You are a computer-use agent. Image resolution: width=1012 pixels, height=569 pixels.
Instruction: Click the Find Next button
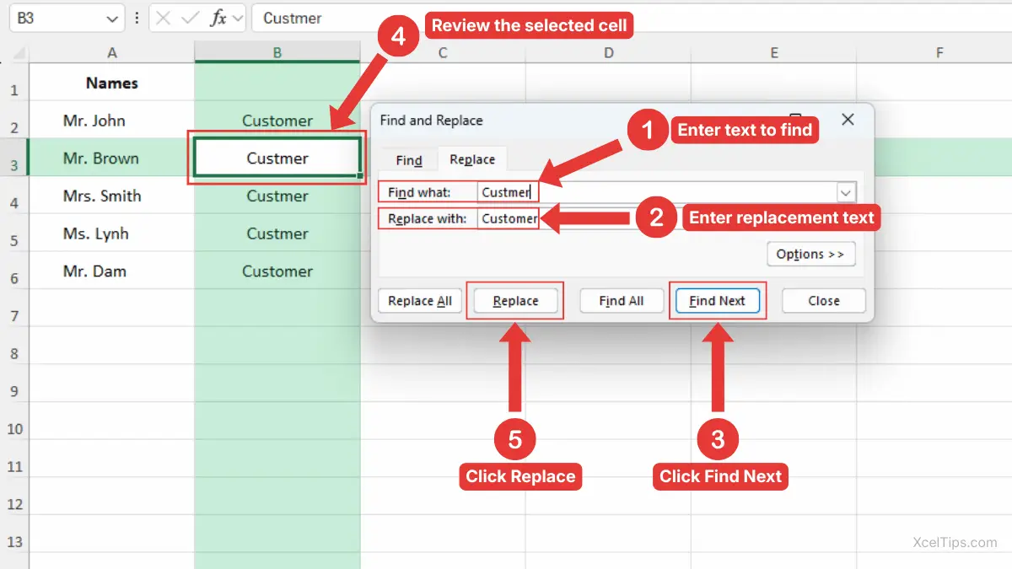click(x=718, y=301)
